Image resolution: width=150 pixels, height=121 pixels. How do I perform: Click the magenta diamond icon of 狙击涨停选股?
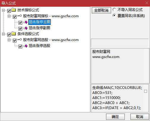pos(26,46)
